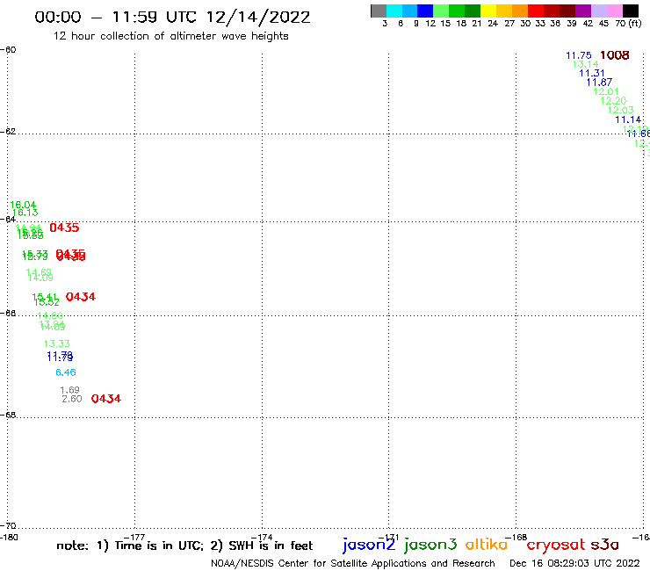Click the light blue '6.46' reading
This screenshot has height=571, width=650.
[x=66, y=372]
